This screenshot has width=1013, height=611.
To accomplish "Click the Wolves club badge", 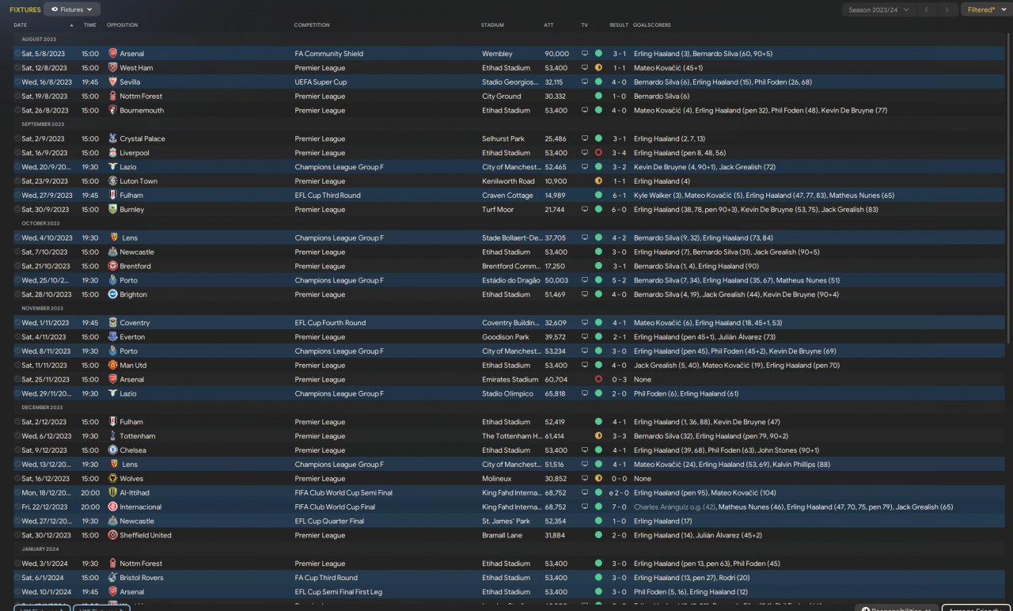I will 112,479.
